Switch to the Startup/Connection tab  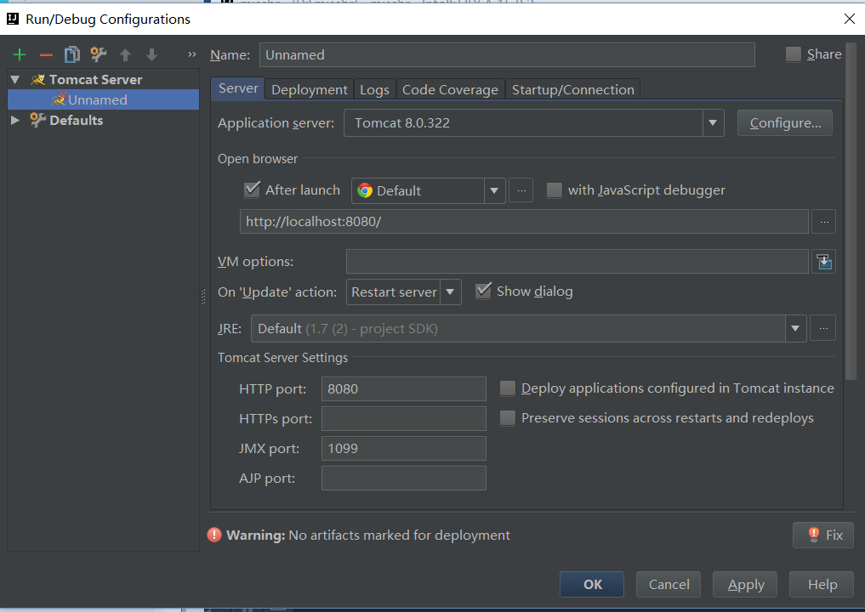coord(573,90)
